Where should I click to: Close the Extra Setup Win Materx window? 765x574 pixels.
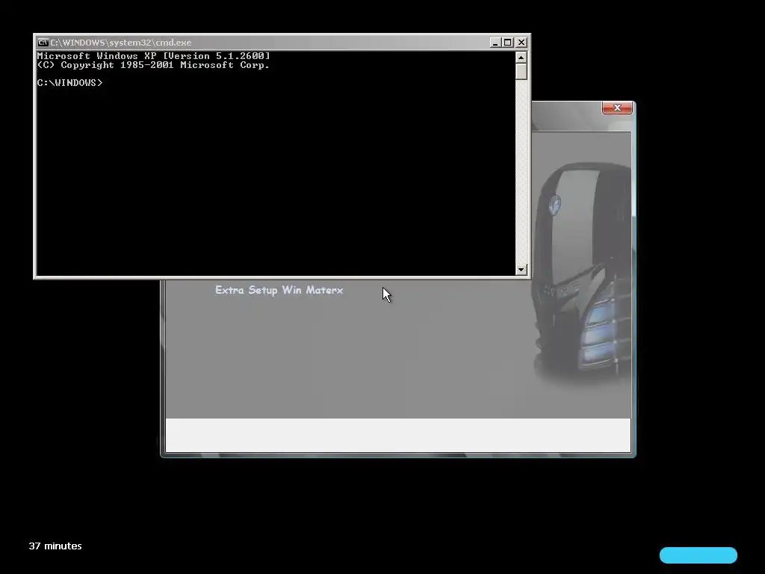[617, 108]
